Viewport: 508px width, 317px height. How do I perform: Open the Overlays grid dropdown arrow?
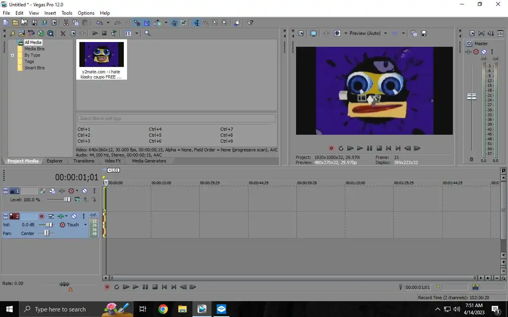tap(403, 33)
